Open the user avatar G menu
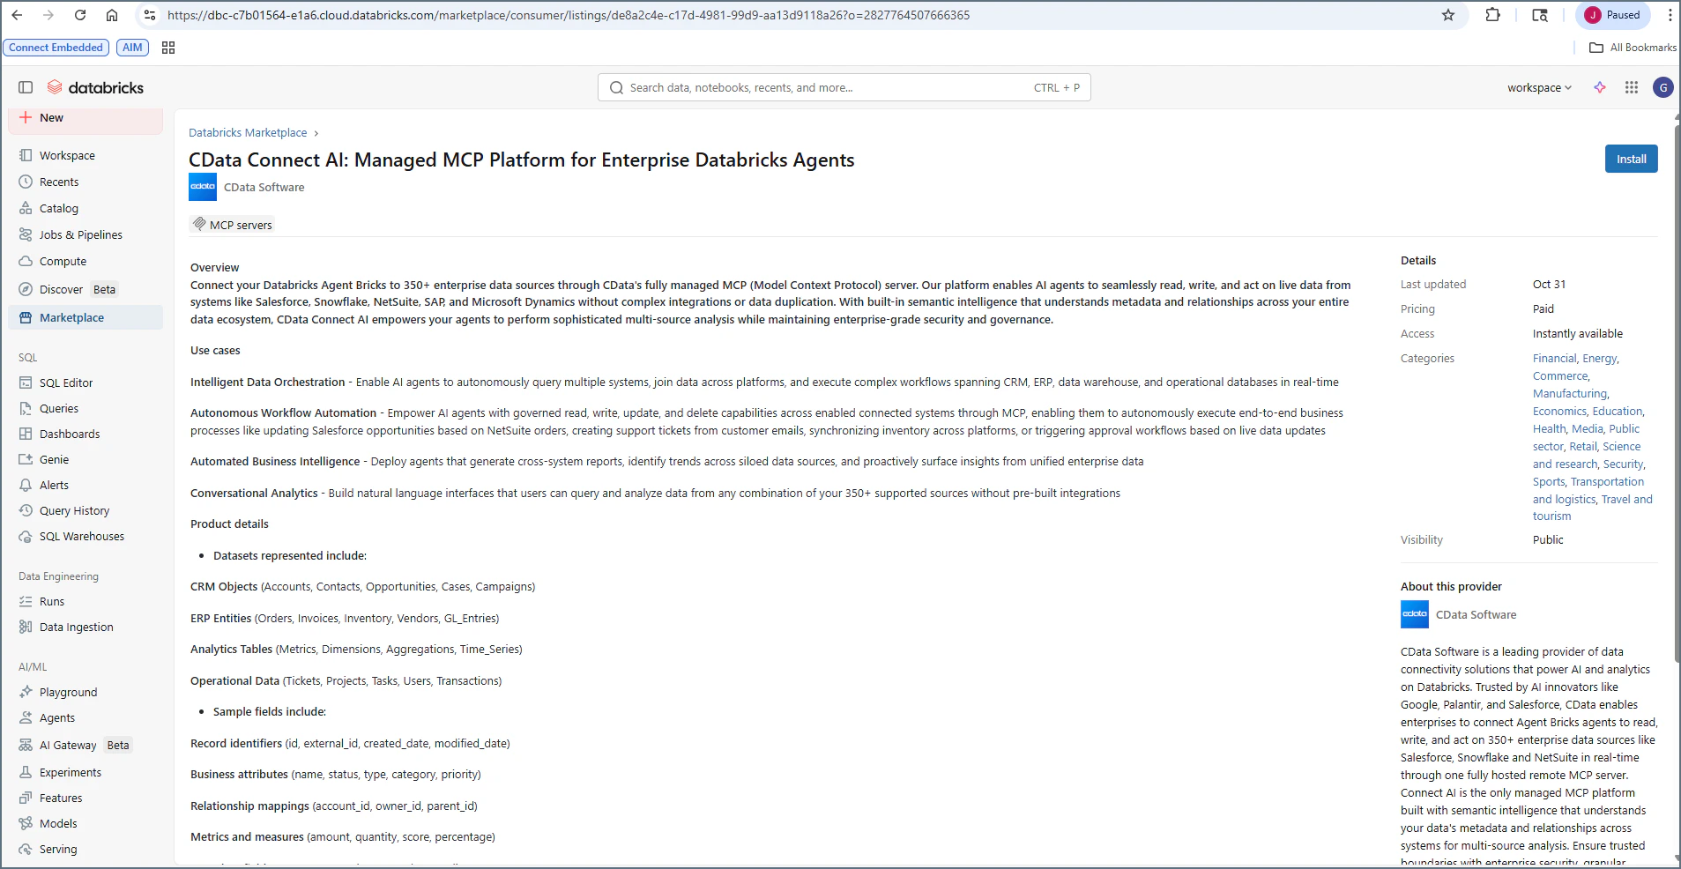1681x869 pixels. coord(1662,87)
